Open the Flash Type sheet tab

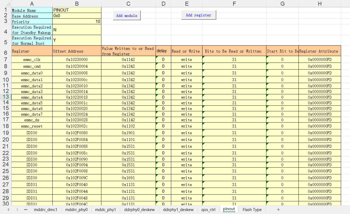[x=252, y=209]
